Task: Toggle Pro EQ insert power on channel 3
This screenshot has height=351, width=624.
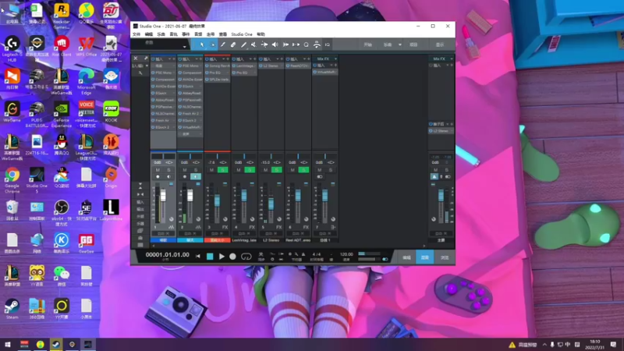Action: point(207,73)
